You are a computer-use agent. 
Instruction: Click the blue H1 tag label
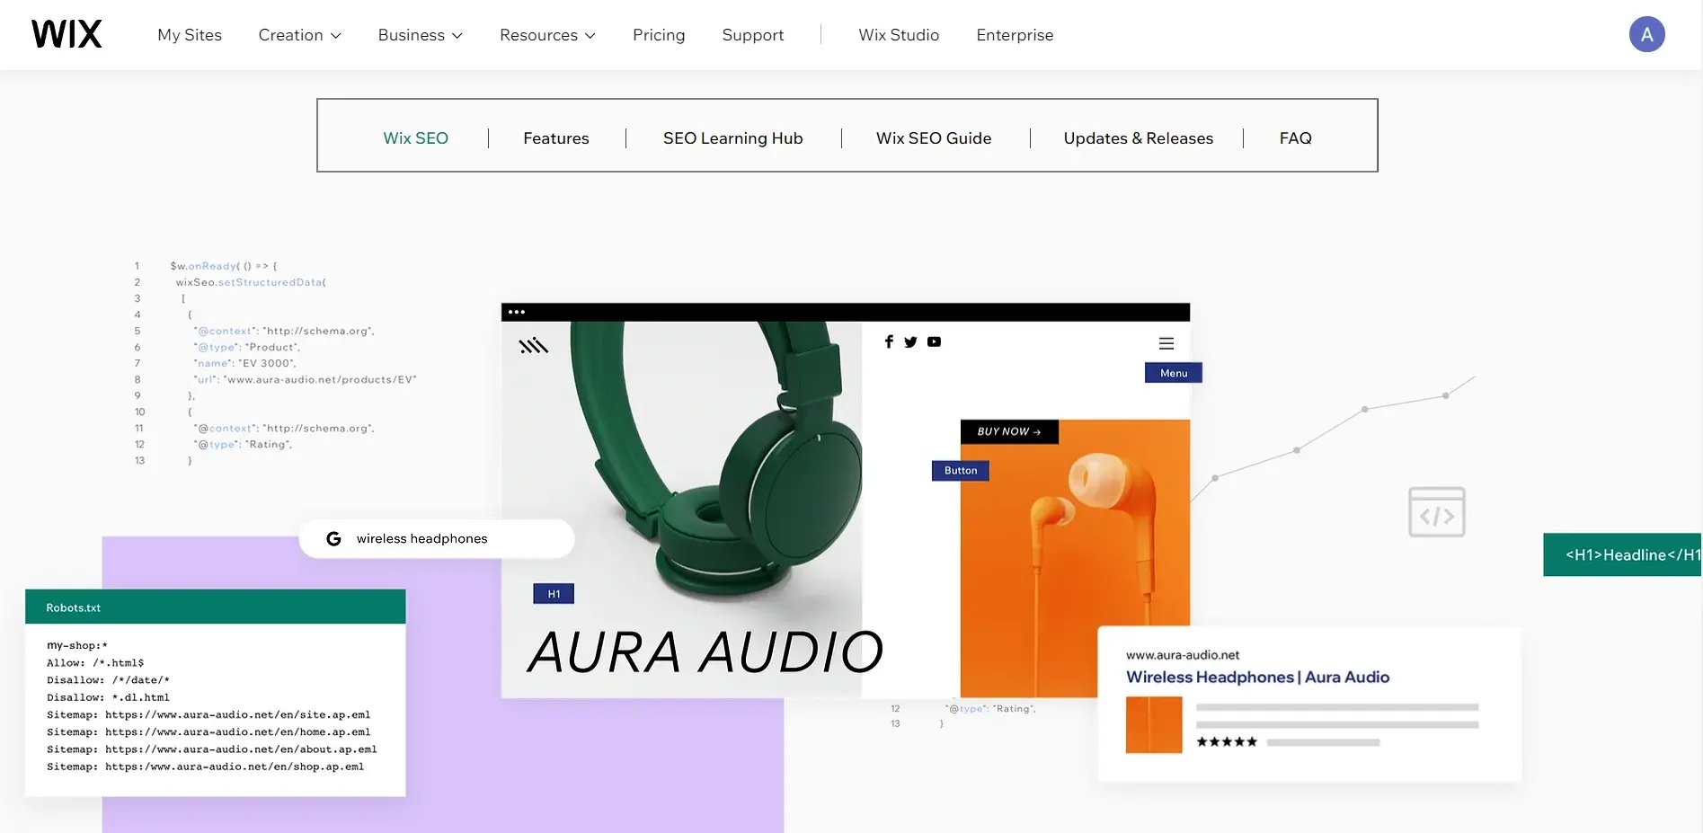(x=554, y=594)
